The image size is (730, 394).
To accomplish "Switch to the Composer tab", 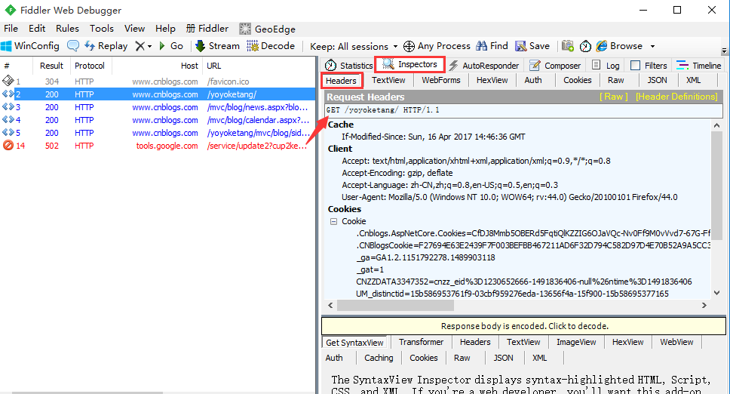I will point(555,65).
